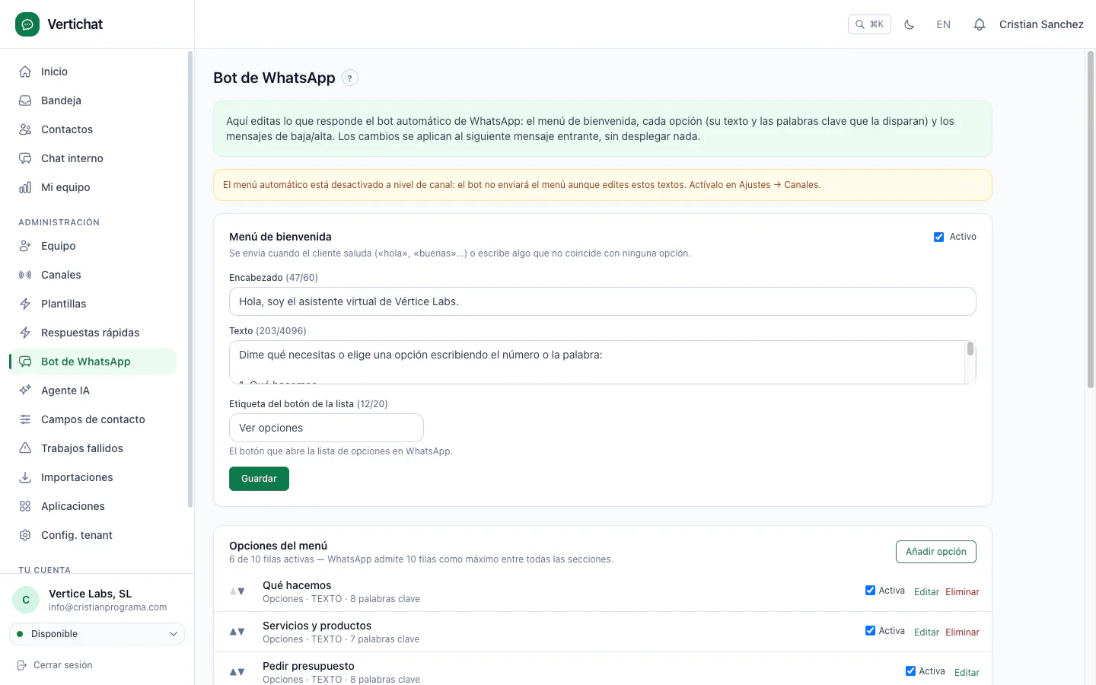Click Eliminar for Servicios y productos
The width and height of the screenshot is (1096, 685).
click(962, 632)
